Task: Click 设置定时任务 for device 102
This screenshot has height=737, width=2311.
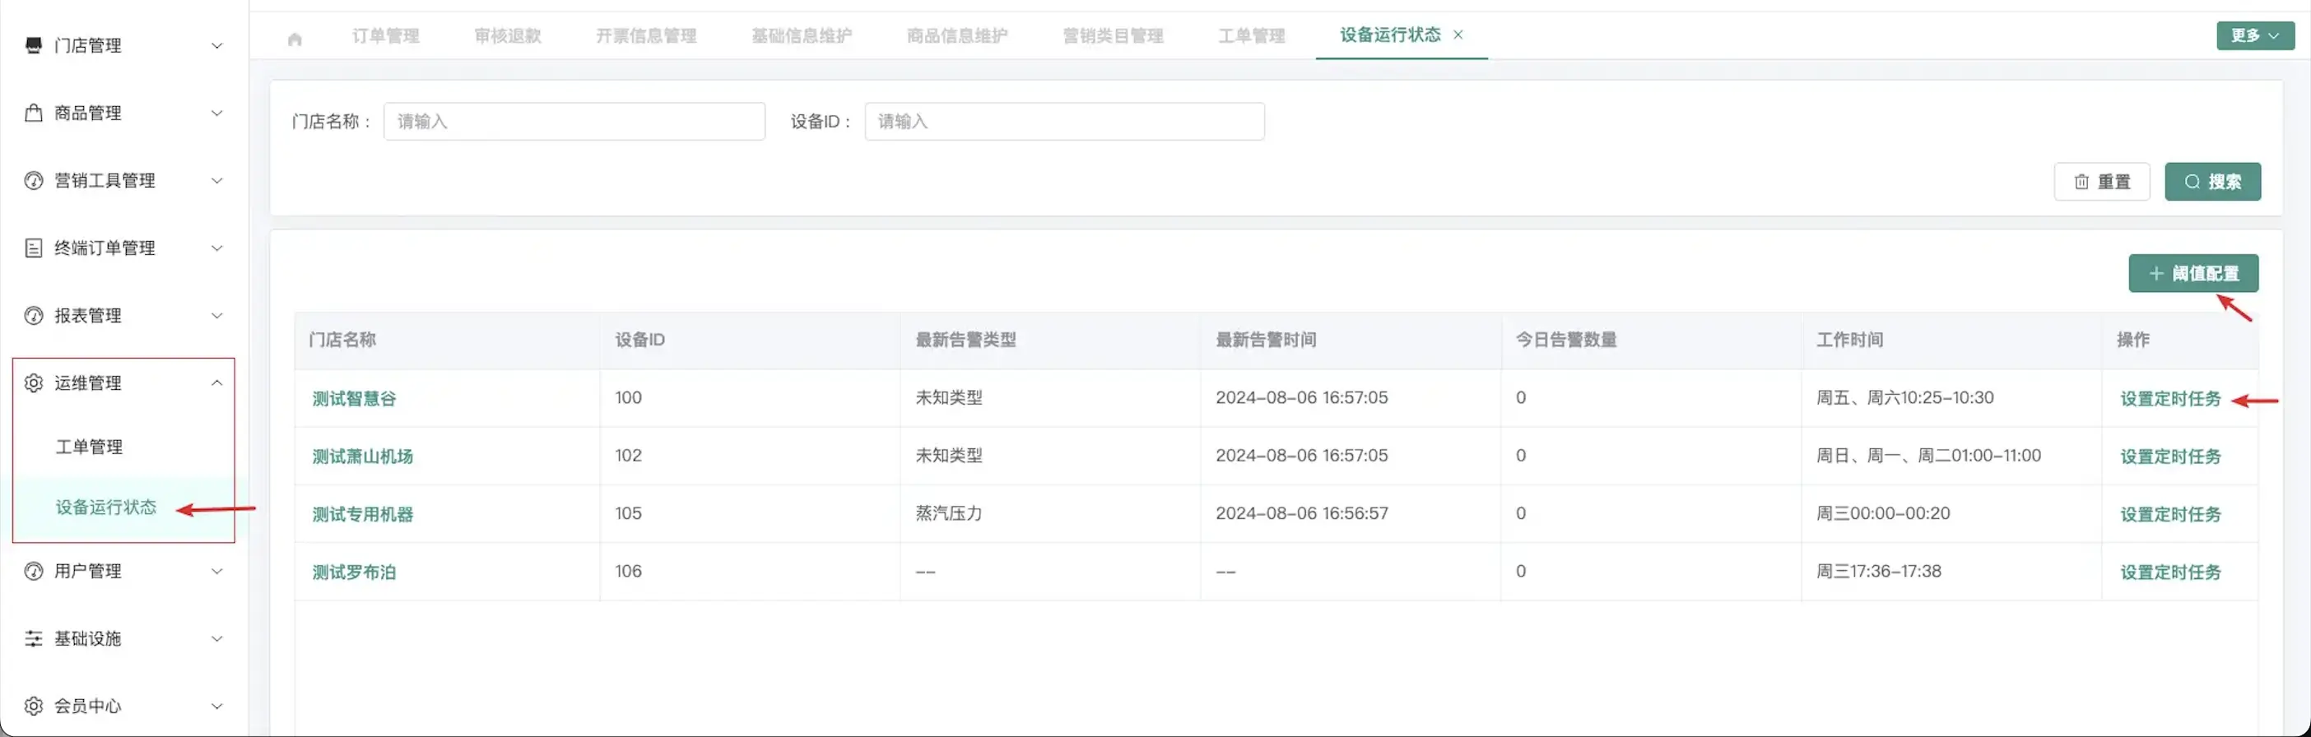Action: click(2170, 457)
